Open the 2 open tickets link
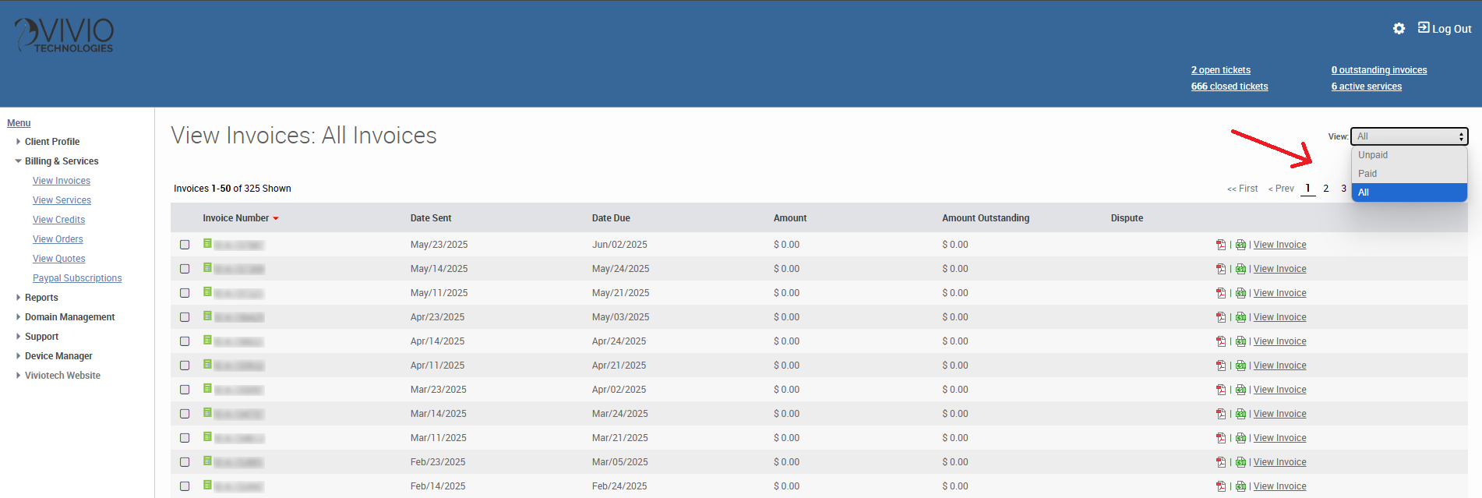 tap(1220, 70)
